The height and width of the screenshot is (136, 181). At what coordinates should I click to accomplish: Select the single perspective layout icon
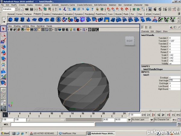3,90
